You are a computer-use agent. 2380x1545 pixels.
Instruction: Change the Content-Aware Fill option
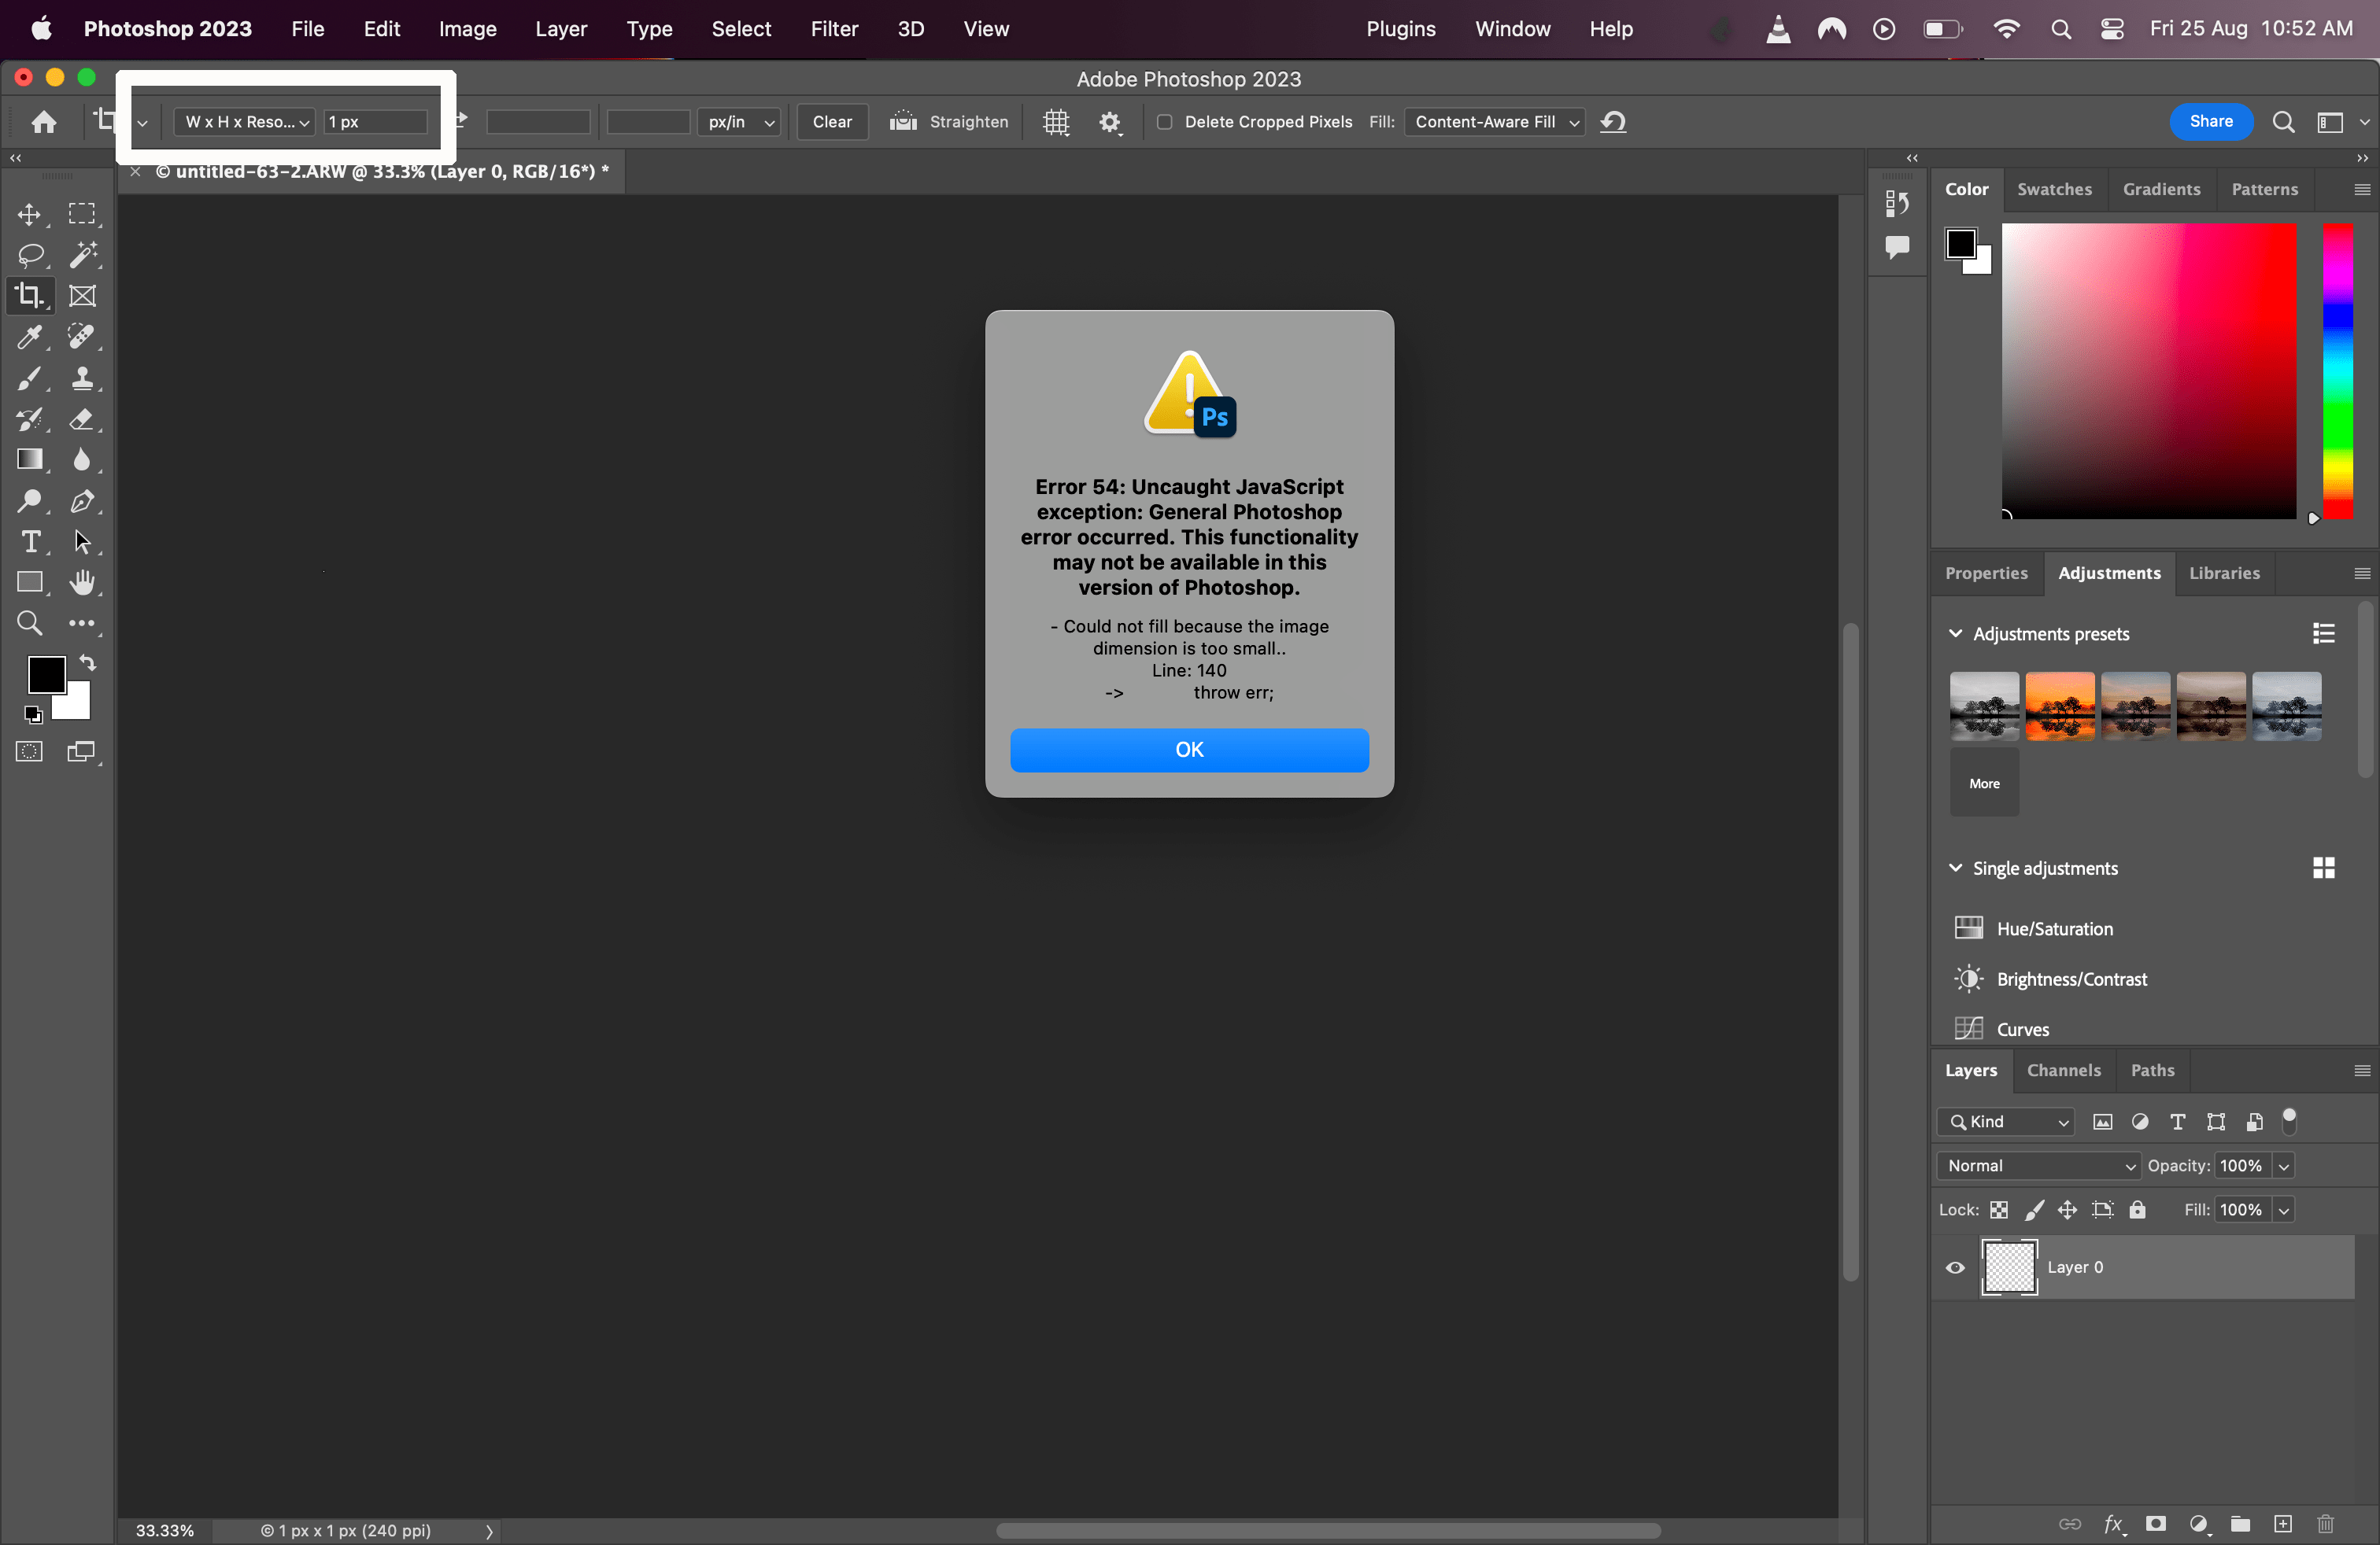pyautogui.click(x=1493, y=122)
